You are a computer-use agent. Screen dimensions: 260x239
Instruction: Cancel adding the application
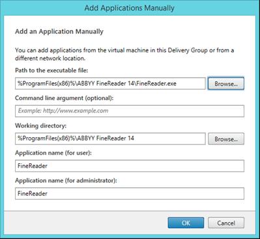[226, 223]
